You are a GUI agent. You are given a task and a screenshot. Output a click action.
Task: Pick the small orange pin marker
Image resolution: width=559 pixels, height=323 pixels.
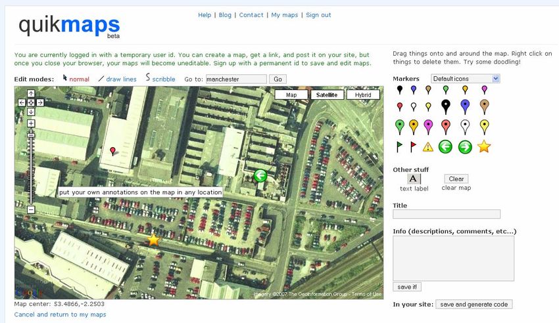click(x=465, y=90)
